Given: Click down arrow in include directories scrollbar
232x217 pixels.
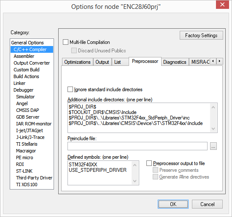Looking at the screenshot, I should tap(213, 128).
